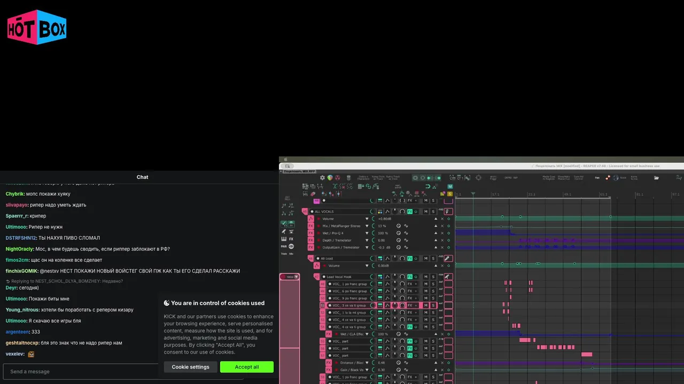Click the green loop arrow icon
The height and width of the screenshot is (384, 684).
(x=428, y=186)
